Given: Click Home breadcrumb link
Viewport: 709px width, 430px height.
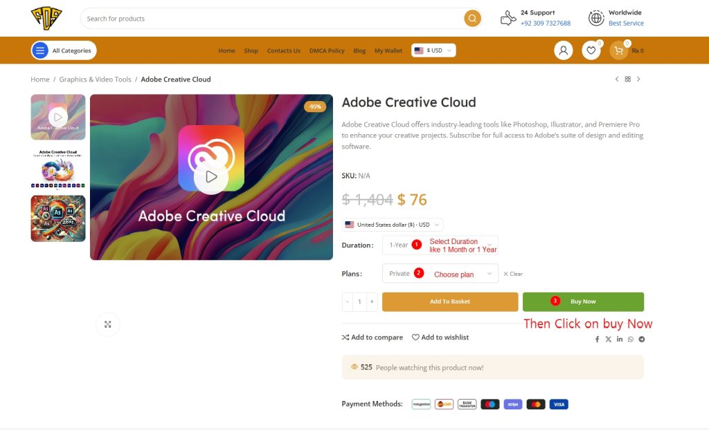Looking at the screenshot, I should 39,80.
